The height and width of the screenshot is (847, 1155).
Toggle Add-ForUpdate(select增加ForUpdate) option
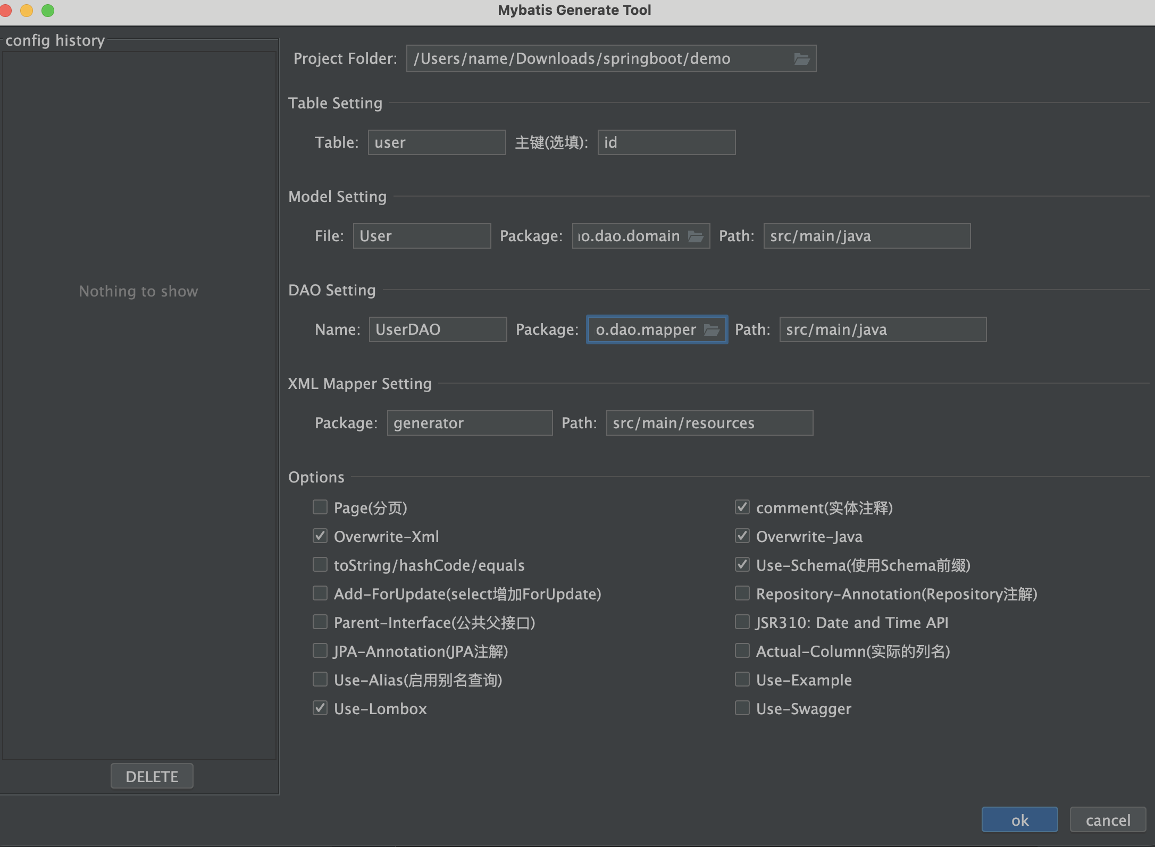(320, 594)
